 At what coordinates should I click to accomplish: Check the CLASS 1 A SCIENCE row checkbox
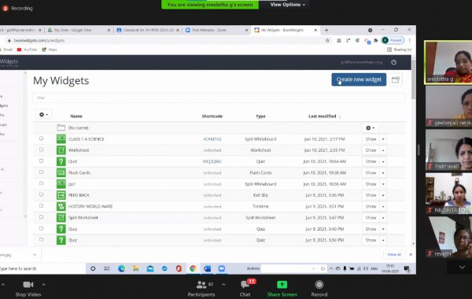coord(41,138)
